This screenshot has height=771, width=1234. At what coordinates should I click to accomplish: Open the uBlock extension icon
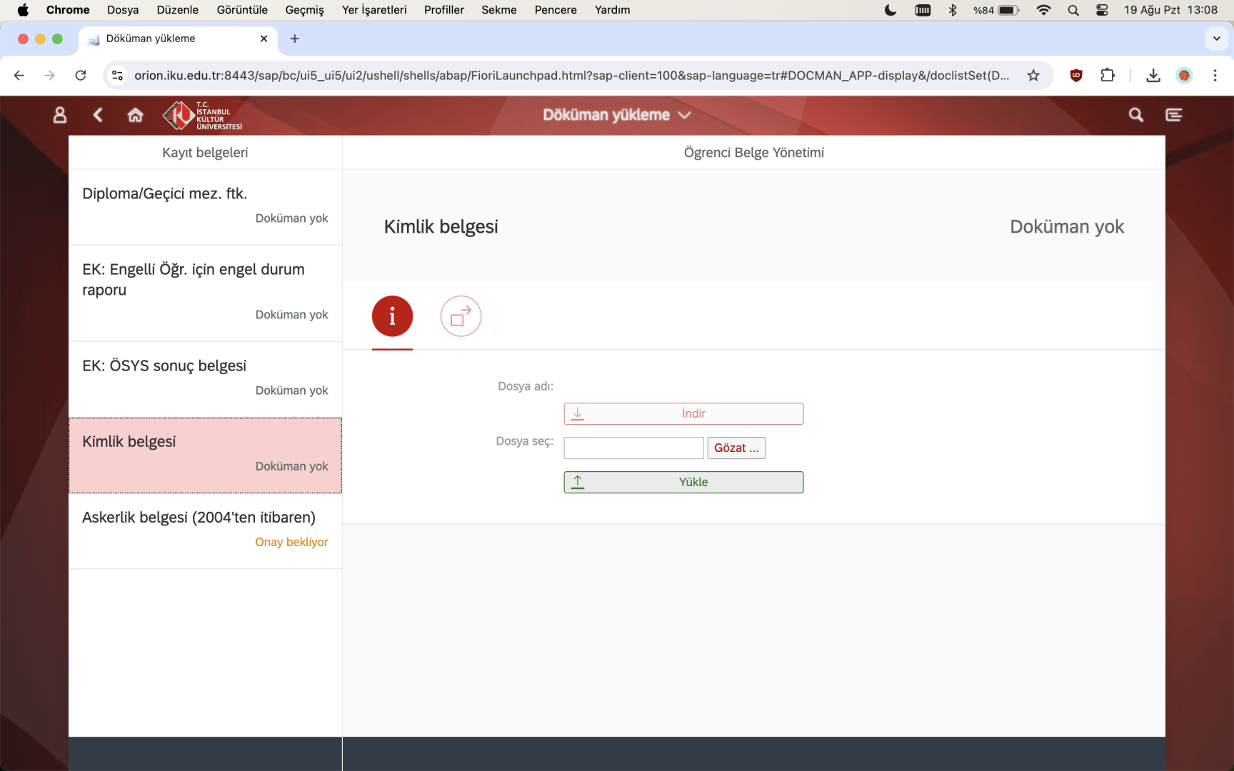click(x=1076, y=75)
